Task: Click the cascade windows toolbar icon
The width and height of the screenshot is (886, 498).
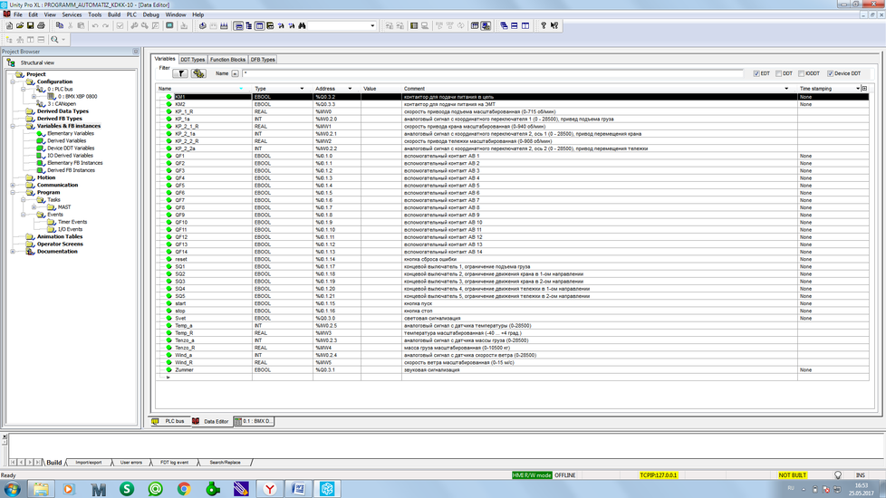Action: click(x=504, y=26)
